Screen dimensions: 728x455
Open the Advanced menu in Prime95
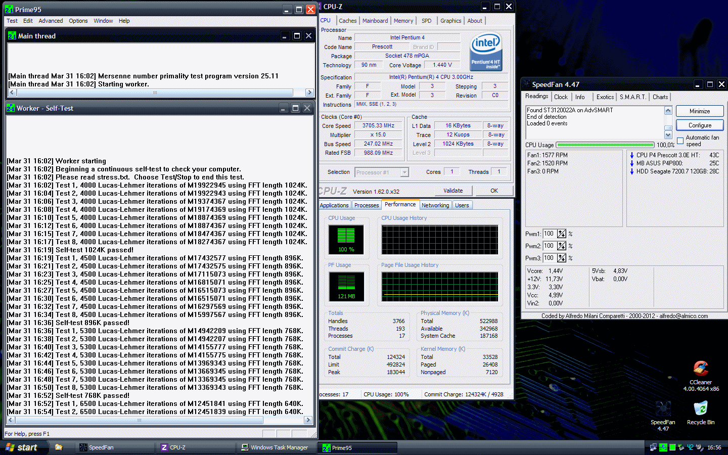51,21
